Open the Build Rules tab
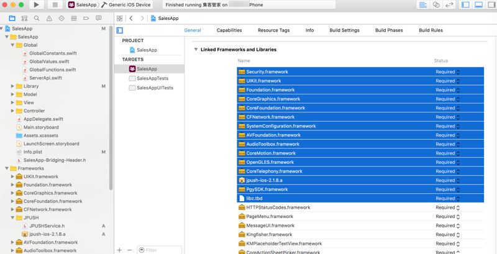 coord(431,30)
